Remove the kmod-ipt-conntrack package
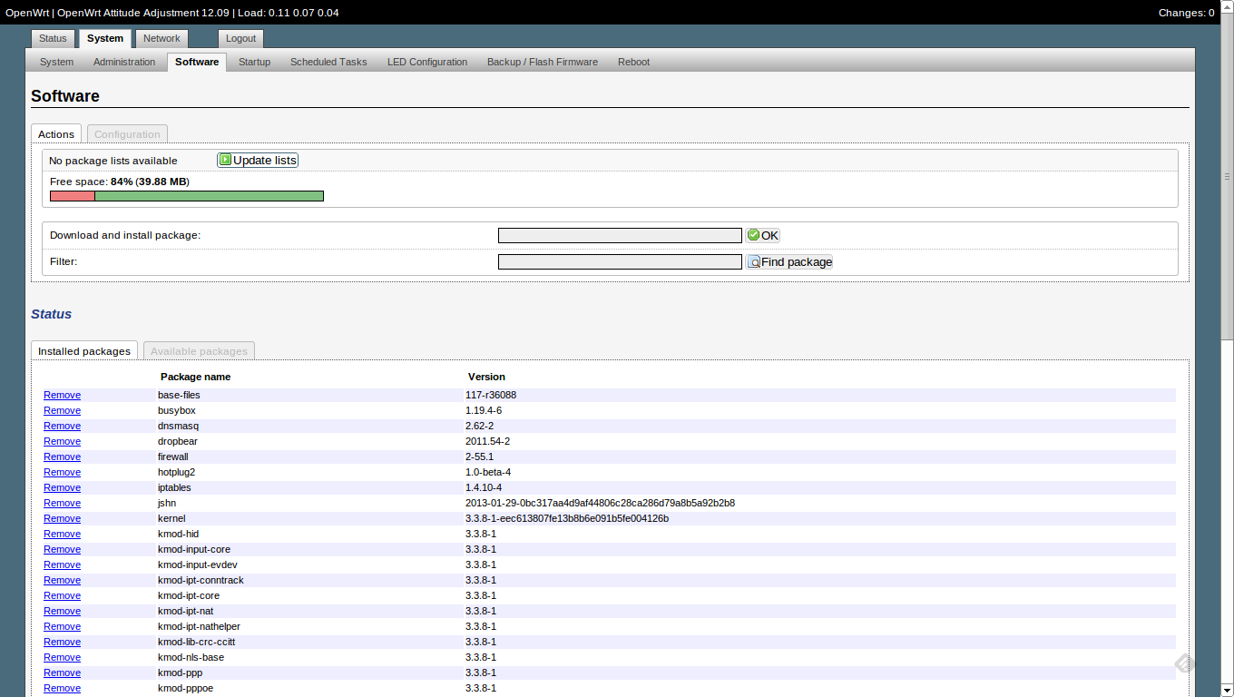 62,580
